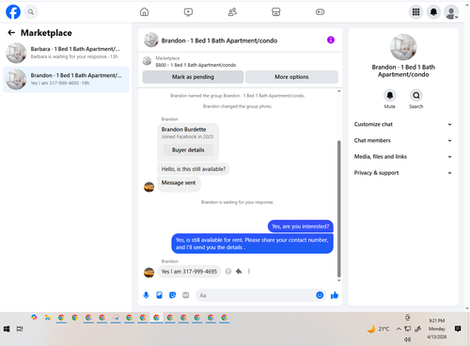Image resolution: width=470 pixels, height=346 pixels.
Task: Open File Explorer from the taskbar
Action: [47, 318]
